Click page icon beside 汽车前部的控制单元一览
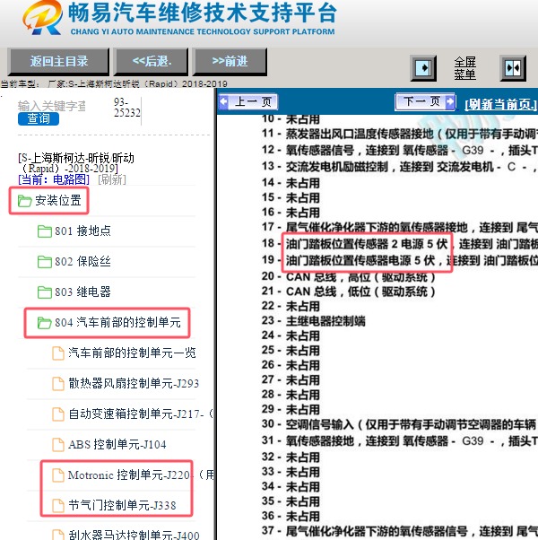The width and height of the screenshot is (538, 540). point(57,353)
